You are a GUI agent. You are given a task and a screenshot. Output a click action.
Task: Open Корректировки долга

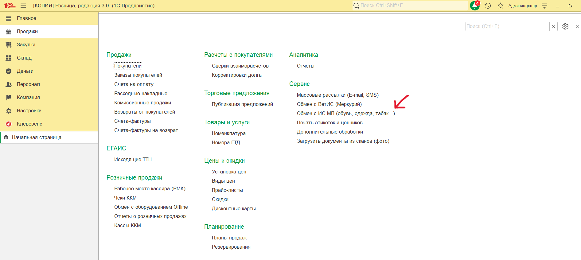pos(237,75)
